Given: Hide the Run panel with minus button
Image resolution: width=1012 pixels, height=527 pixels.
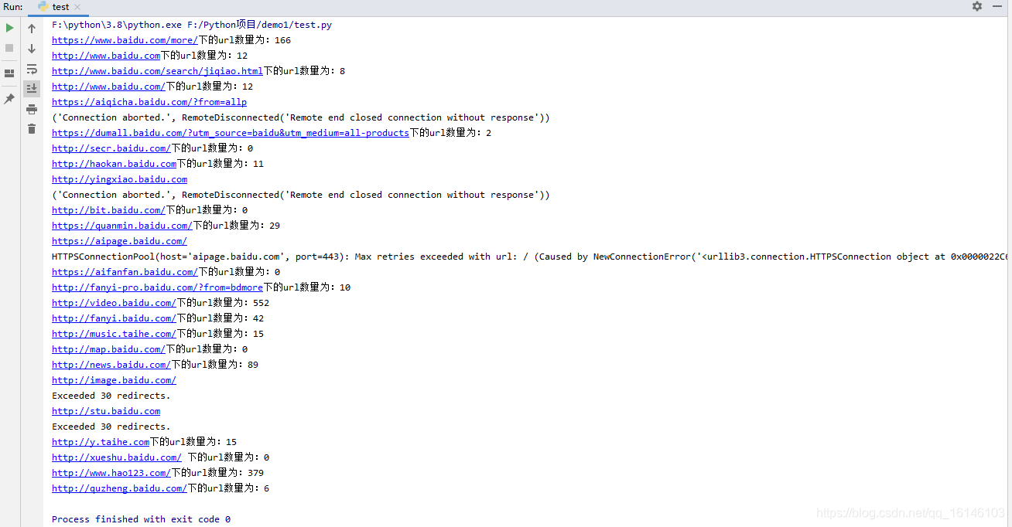Looking at the screenshot, I should click(998, 6).
